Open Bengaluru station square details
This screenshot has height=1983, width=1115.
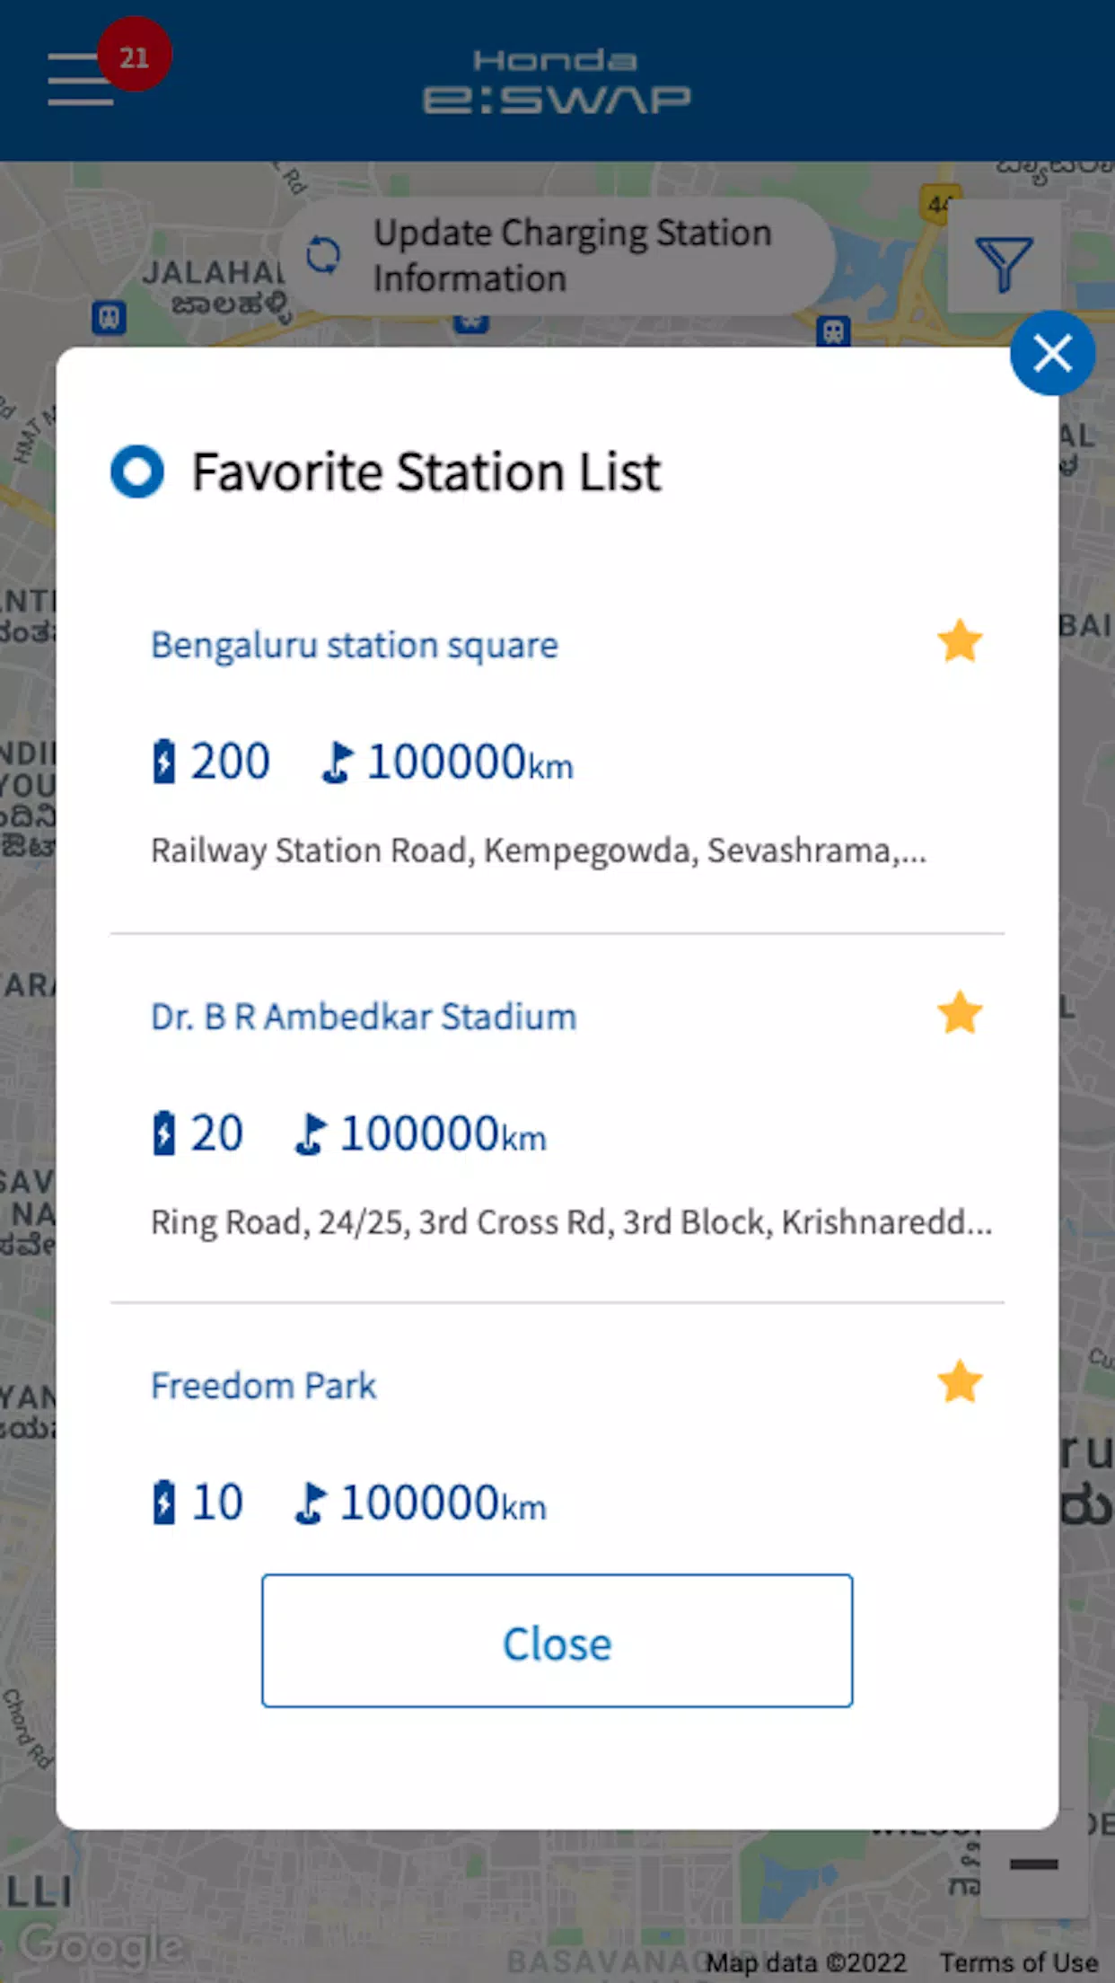(355, 645)
